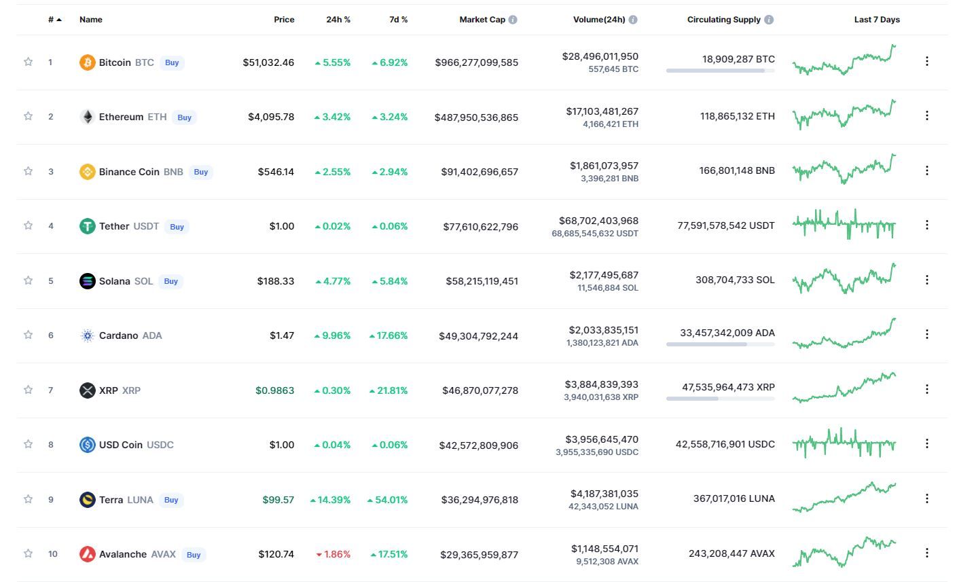Click the Tether coin logo
This screenshot has height=582, width=957.
[87, 226]
